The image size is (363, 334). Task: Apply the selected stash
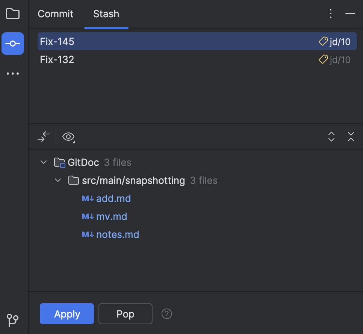click(67, 314)
